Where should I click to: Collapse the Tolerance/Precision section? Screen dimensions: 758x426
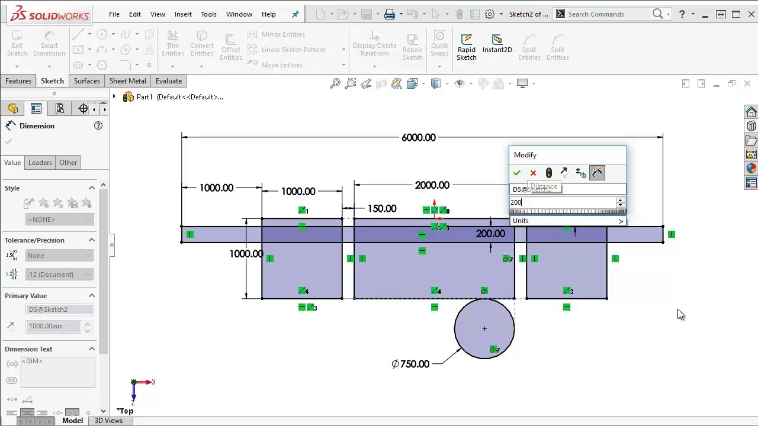(x=92, y=240)
